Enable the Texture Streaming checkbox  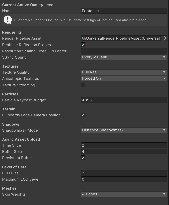click(x=83, y=85)
